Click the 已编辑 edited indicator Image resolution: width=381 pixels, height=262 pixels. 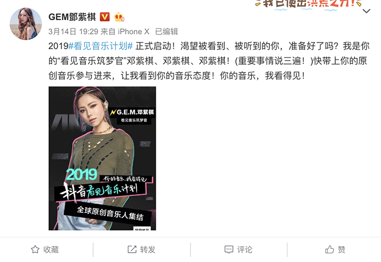pyautogui.click(x=167, y=32)
